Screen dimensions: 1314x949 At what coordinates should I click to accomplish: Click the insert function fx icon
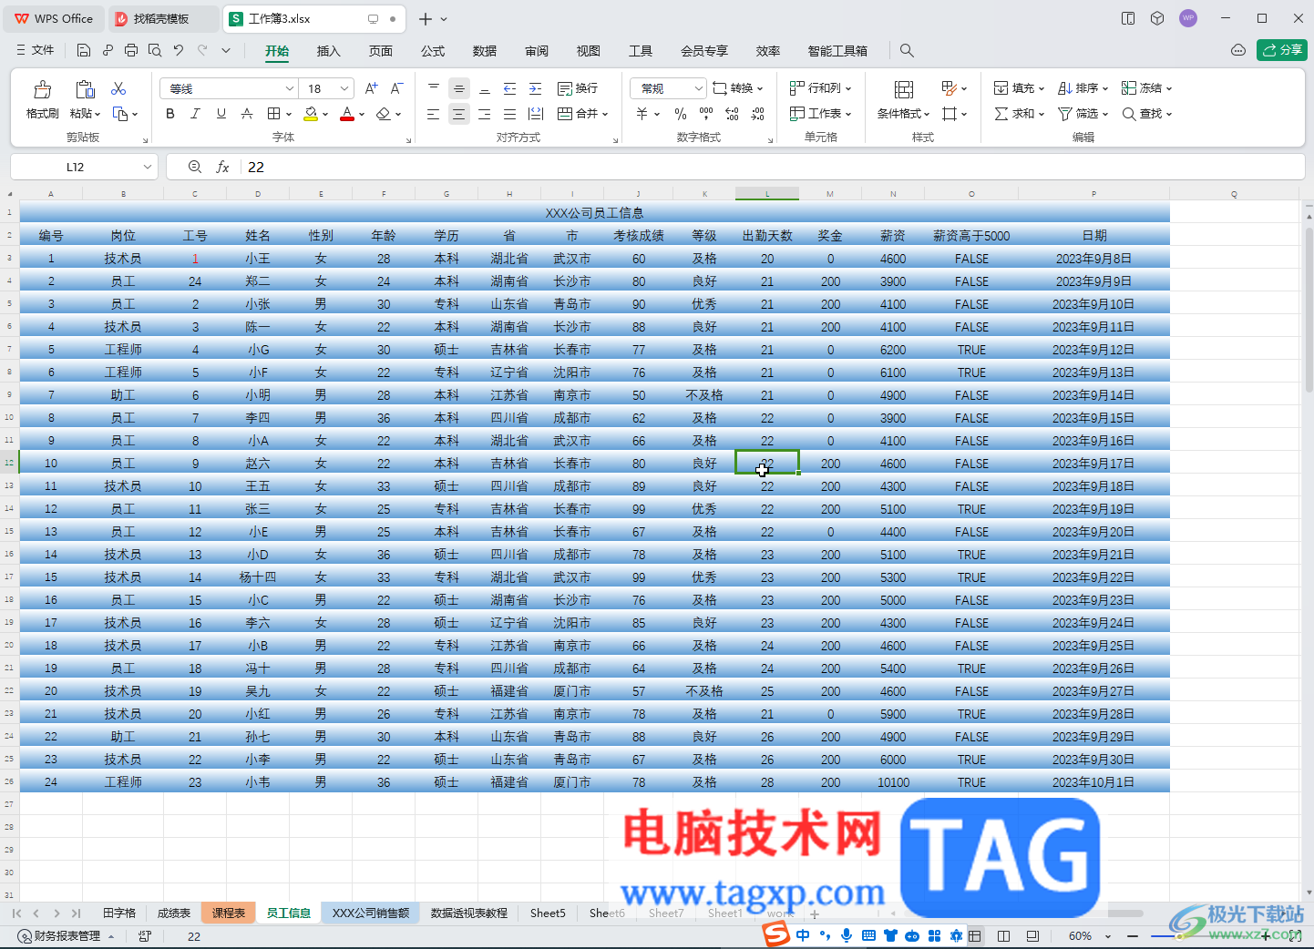click(222, 168)
